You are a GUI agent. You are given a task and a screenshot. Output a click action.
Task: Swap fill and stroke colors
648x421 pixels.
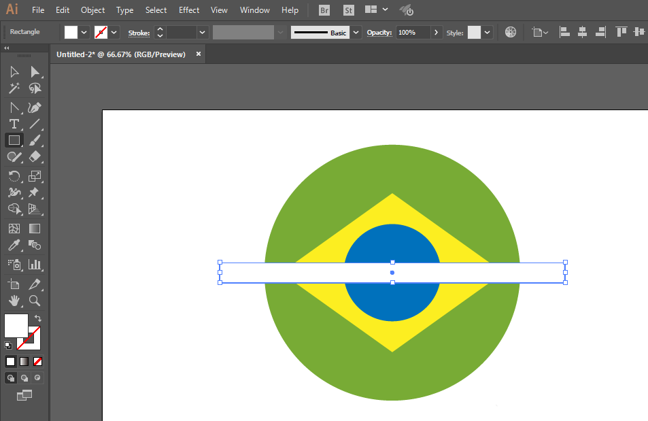pyautogui.click(x=38, y=318)
